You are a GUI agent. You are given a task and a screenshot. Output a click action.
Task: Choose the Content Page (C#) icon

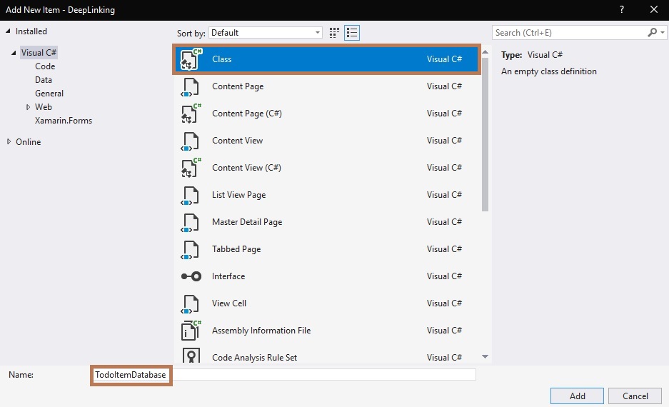(191, 114)
